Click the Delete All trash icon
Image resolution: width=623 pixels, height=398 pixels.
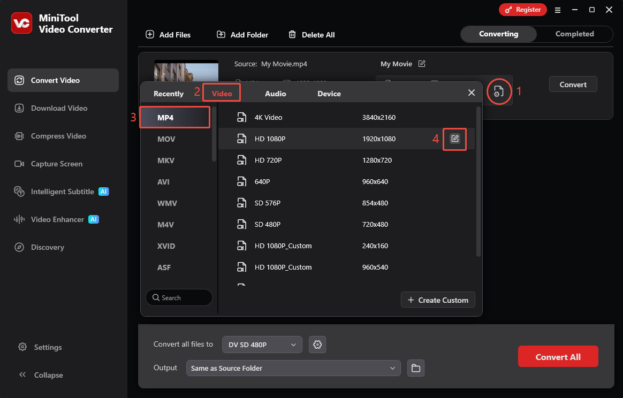coord(292,35)
